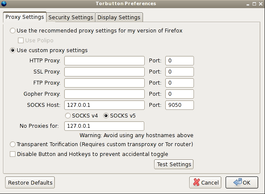
Task: Choose the SOCKS v4 radio button
Action: click(68, 116)
